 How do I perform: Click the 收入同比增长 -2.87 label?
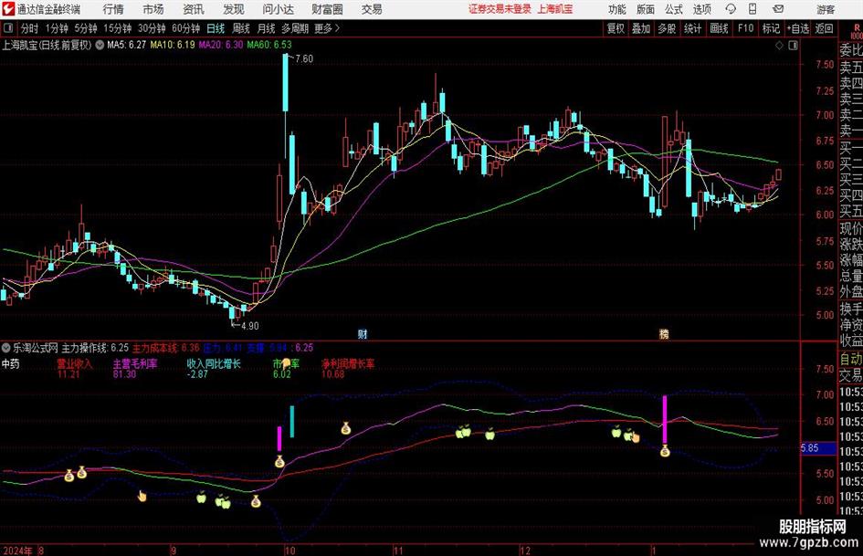(214, 369)
